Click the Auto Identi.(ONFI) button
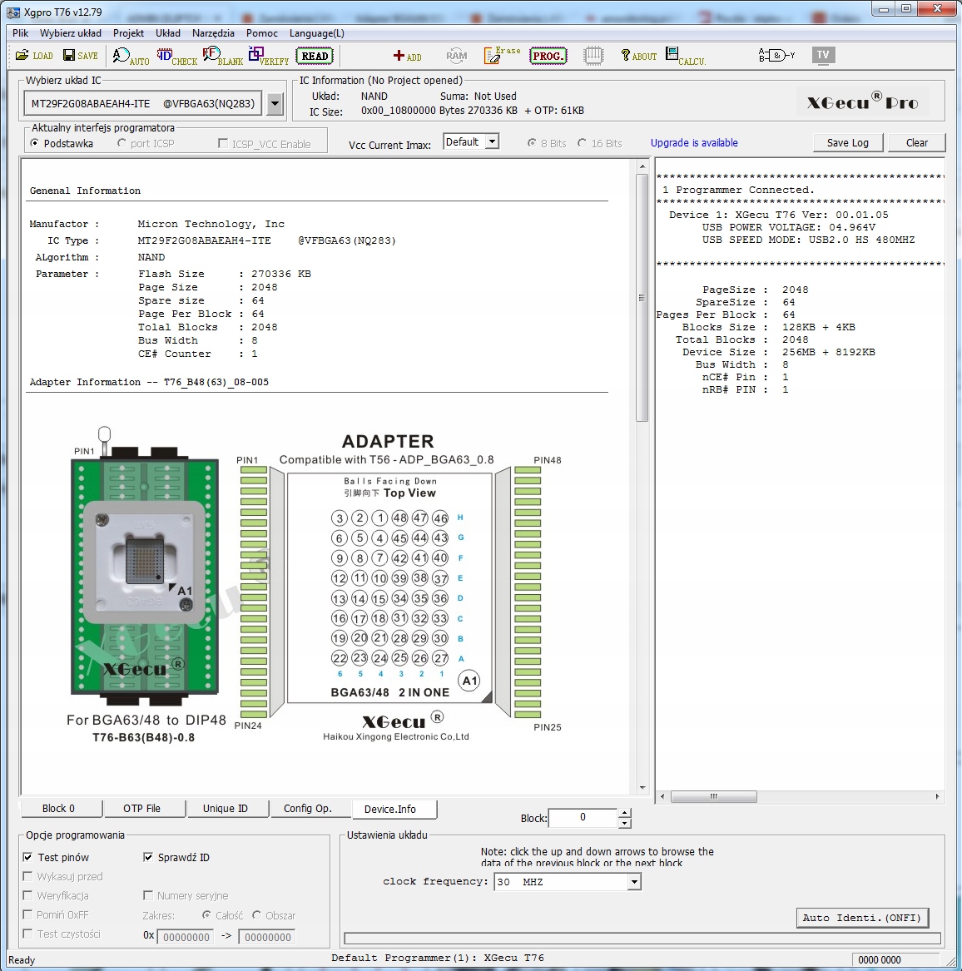Image resolution: width=962 pixels, height=971 pixels. tap(862, 918)
